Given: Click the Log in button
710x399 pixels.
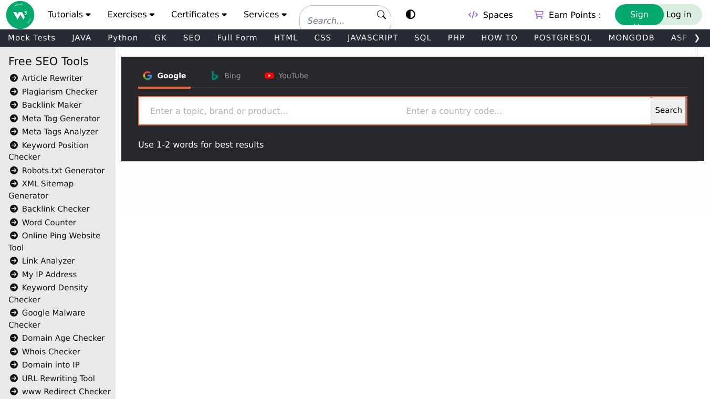Looking at the screenshot, I should coord(678,15).
